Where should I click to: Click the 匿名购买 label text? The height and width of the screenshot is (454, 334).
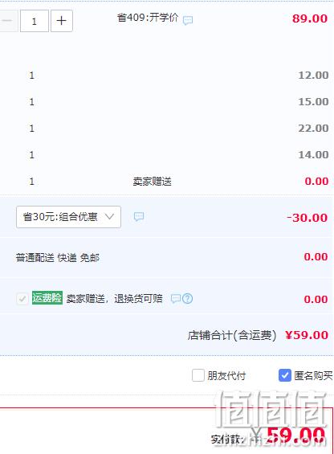click(313, 376)
